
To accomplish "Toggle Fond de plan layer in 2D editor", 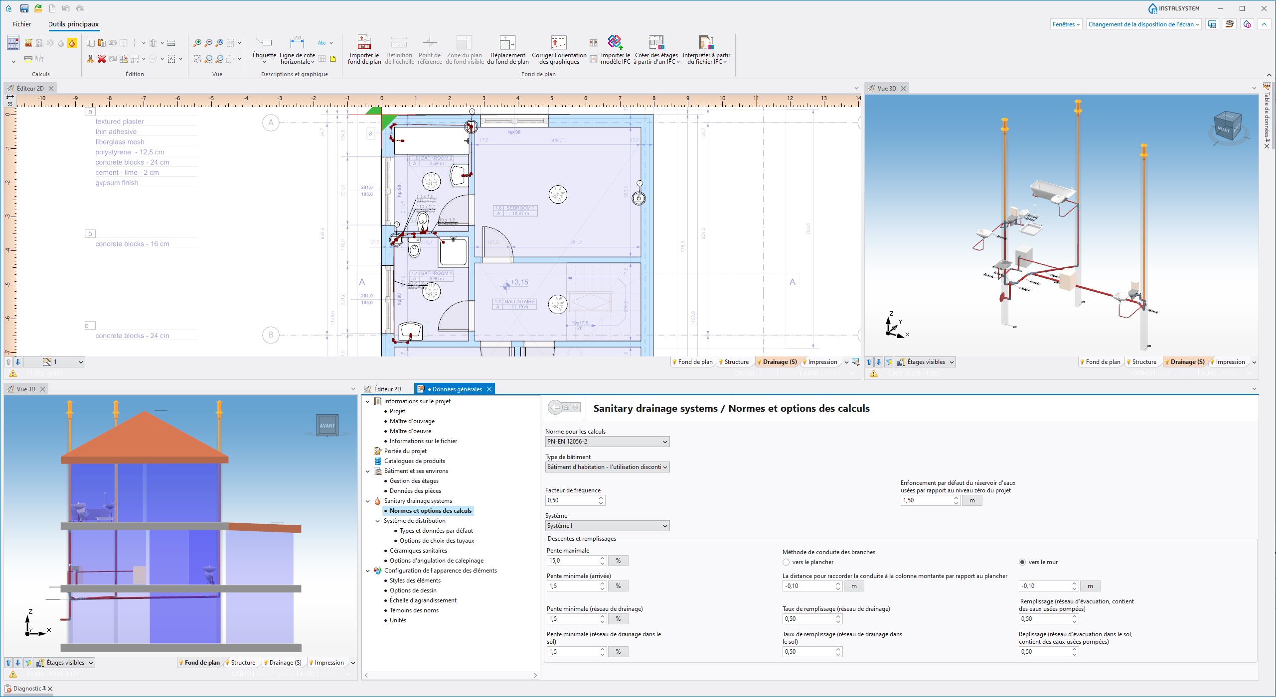I will pyautogui.click(x=692, y=362).
